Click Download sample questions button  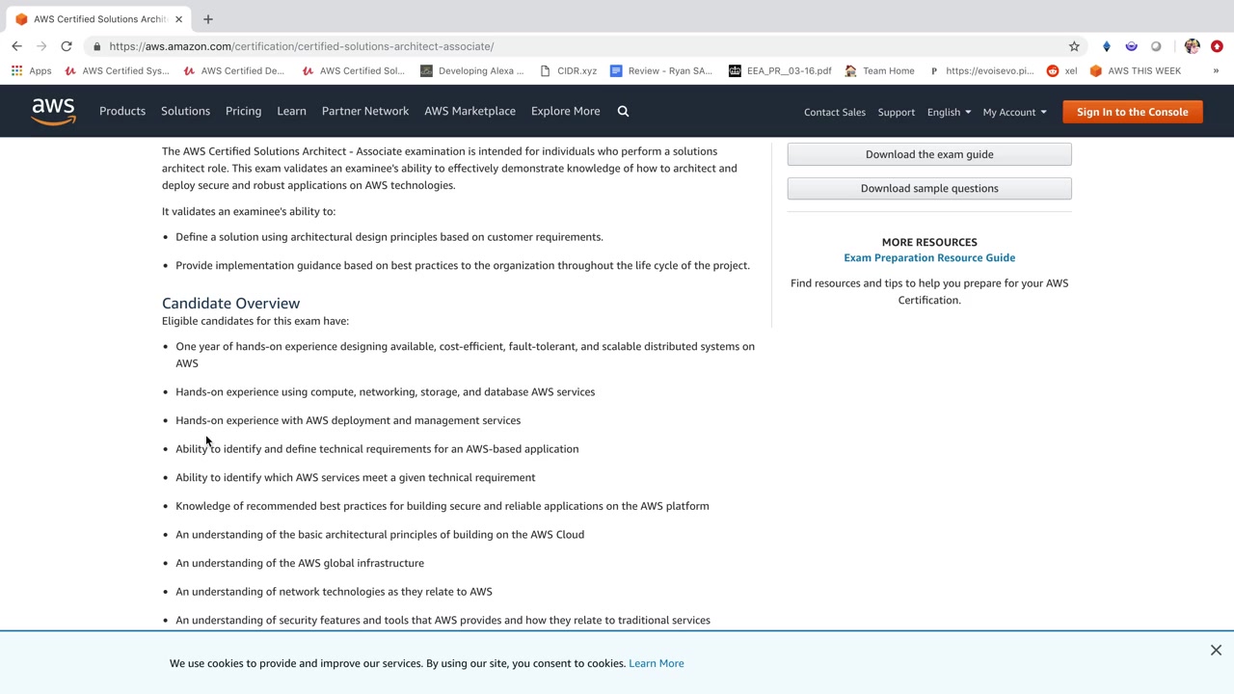[x=929, y=188]
